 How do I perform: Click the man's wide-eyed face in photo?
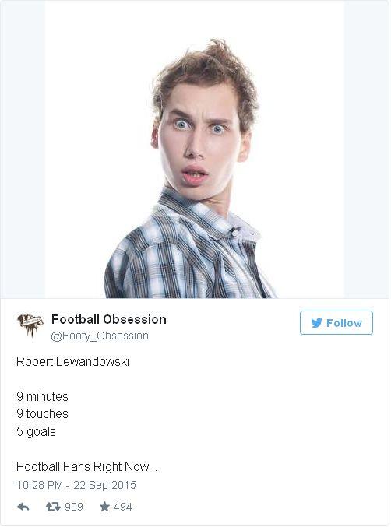point(200,141)
